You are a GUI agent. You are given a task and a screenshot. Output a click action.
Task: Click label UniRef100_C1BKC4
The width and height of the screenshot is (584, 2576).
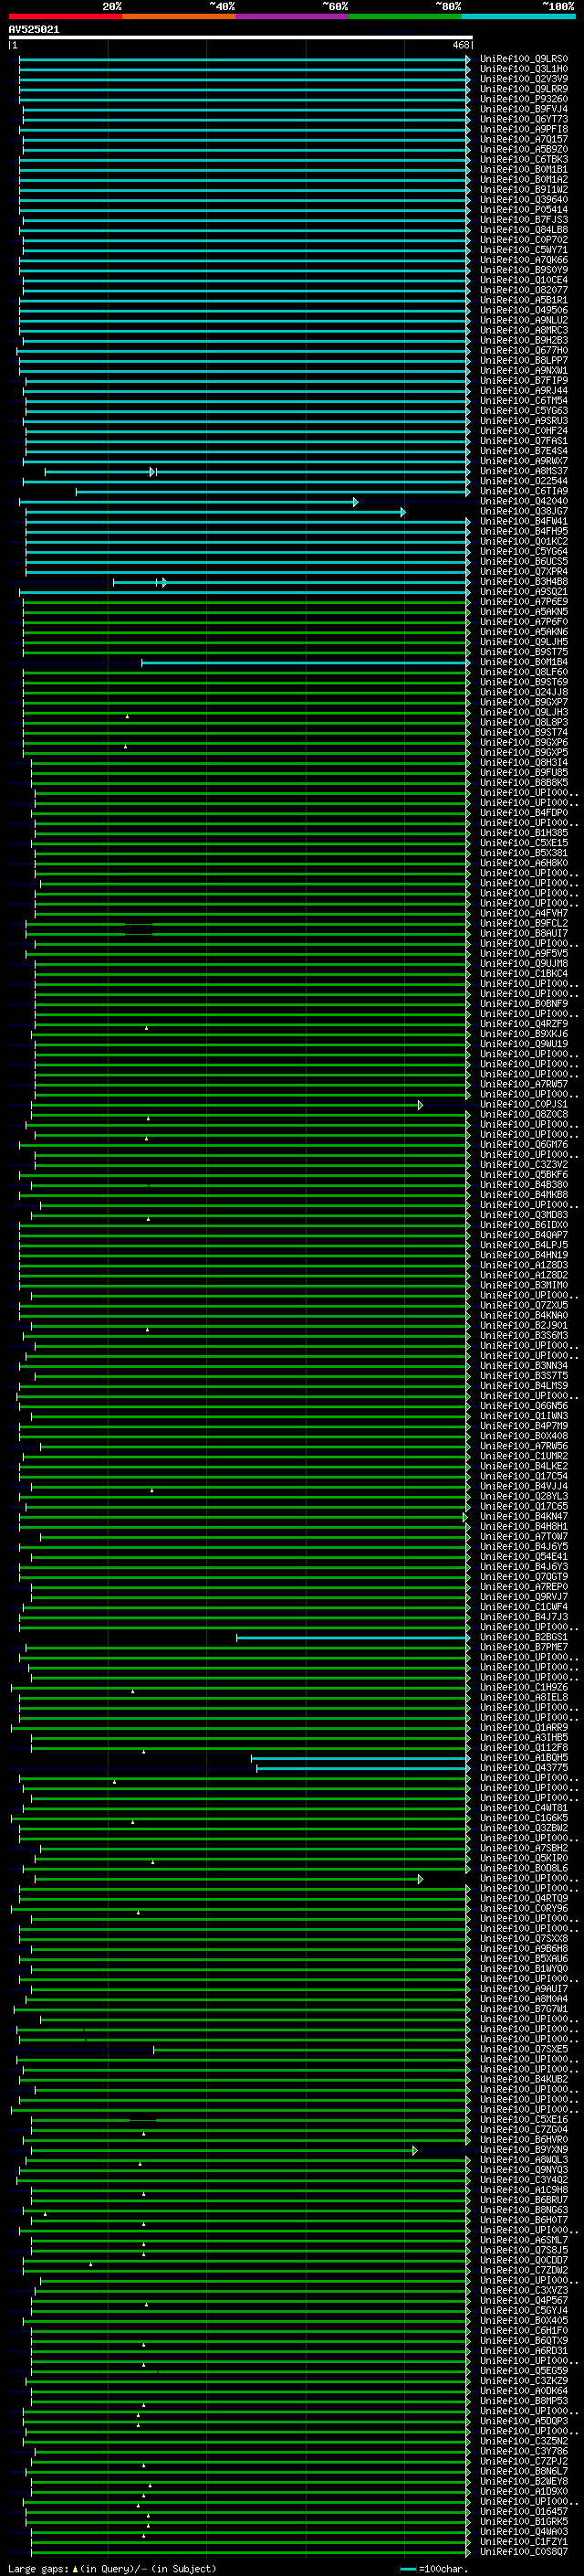524,974
